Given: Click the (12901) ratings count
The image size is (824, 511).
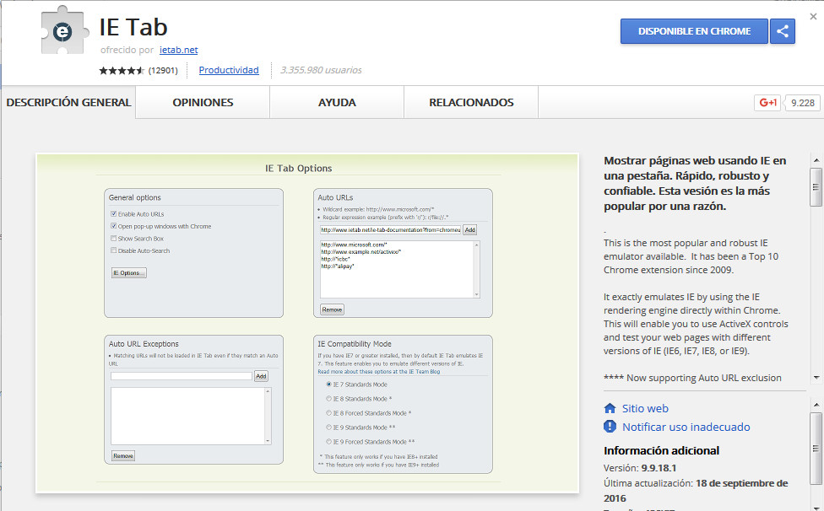Looking at the screenshot, I should click(x=163, y=70).
